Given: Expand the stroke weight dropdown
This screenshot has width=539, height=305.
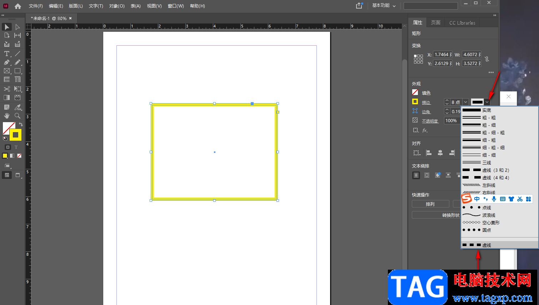Looking at the screenshot, I should pos(465,102).
